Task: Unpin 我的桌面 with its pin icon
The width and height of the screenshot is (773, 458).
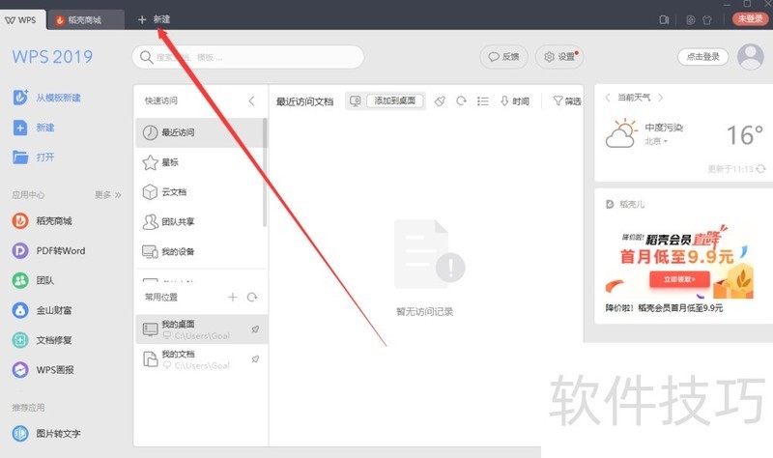Action: [x=255, y=329]
